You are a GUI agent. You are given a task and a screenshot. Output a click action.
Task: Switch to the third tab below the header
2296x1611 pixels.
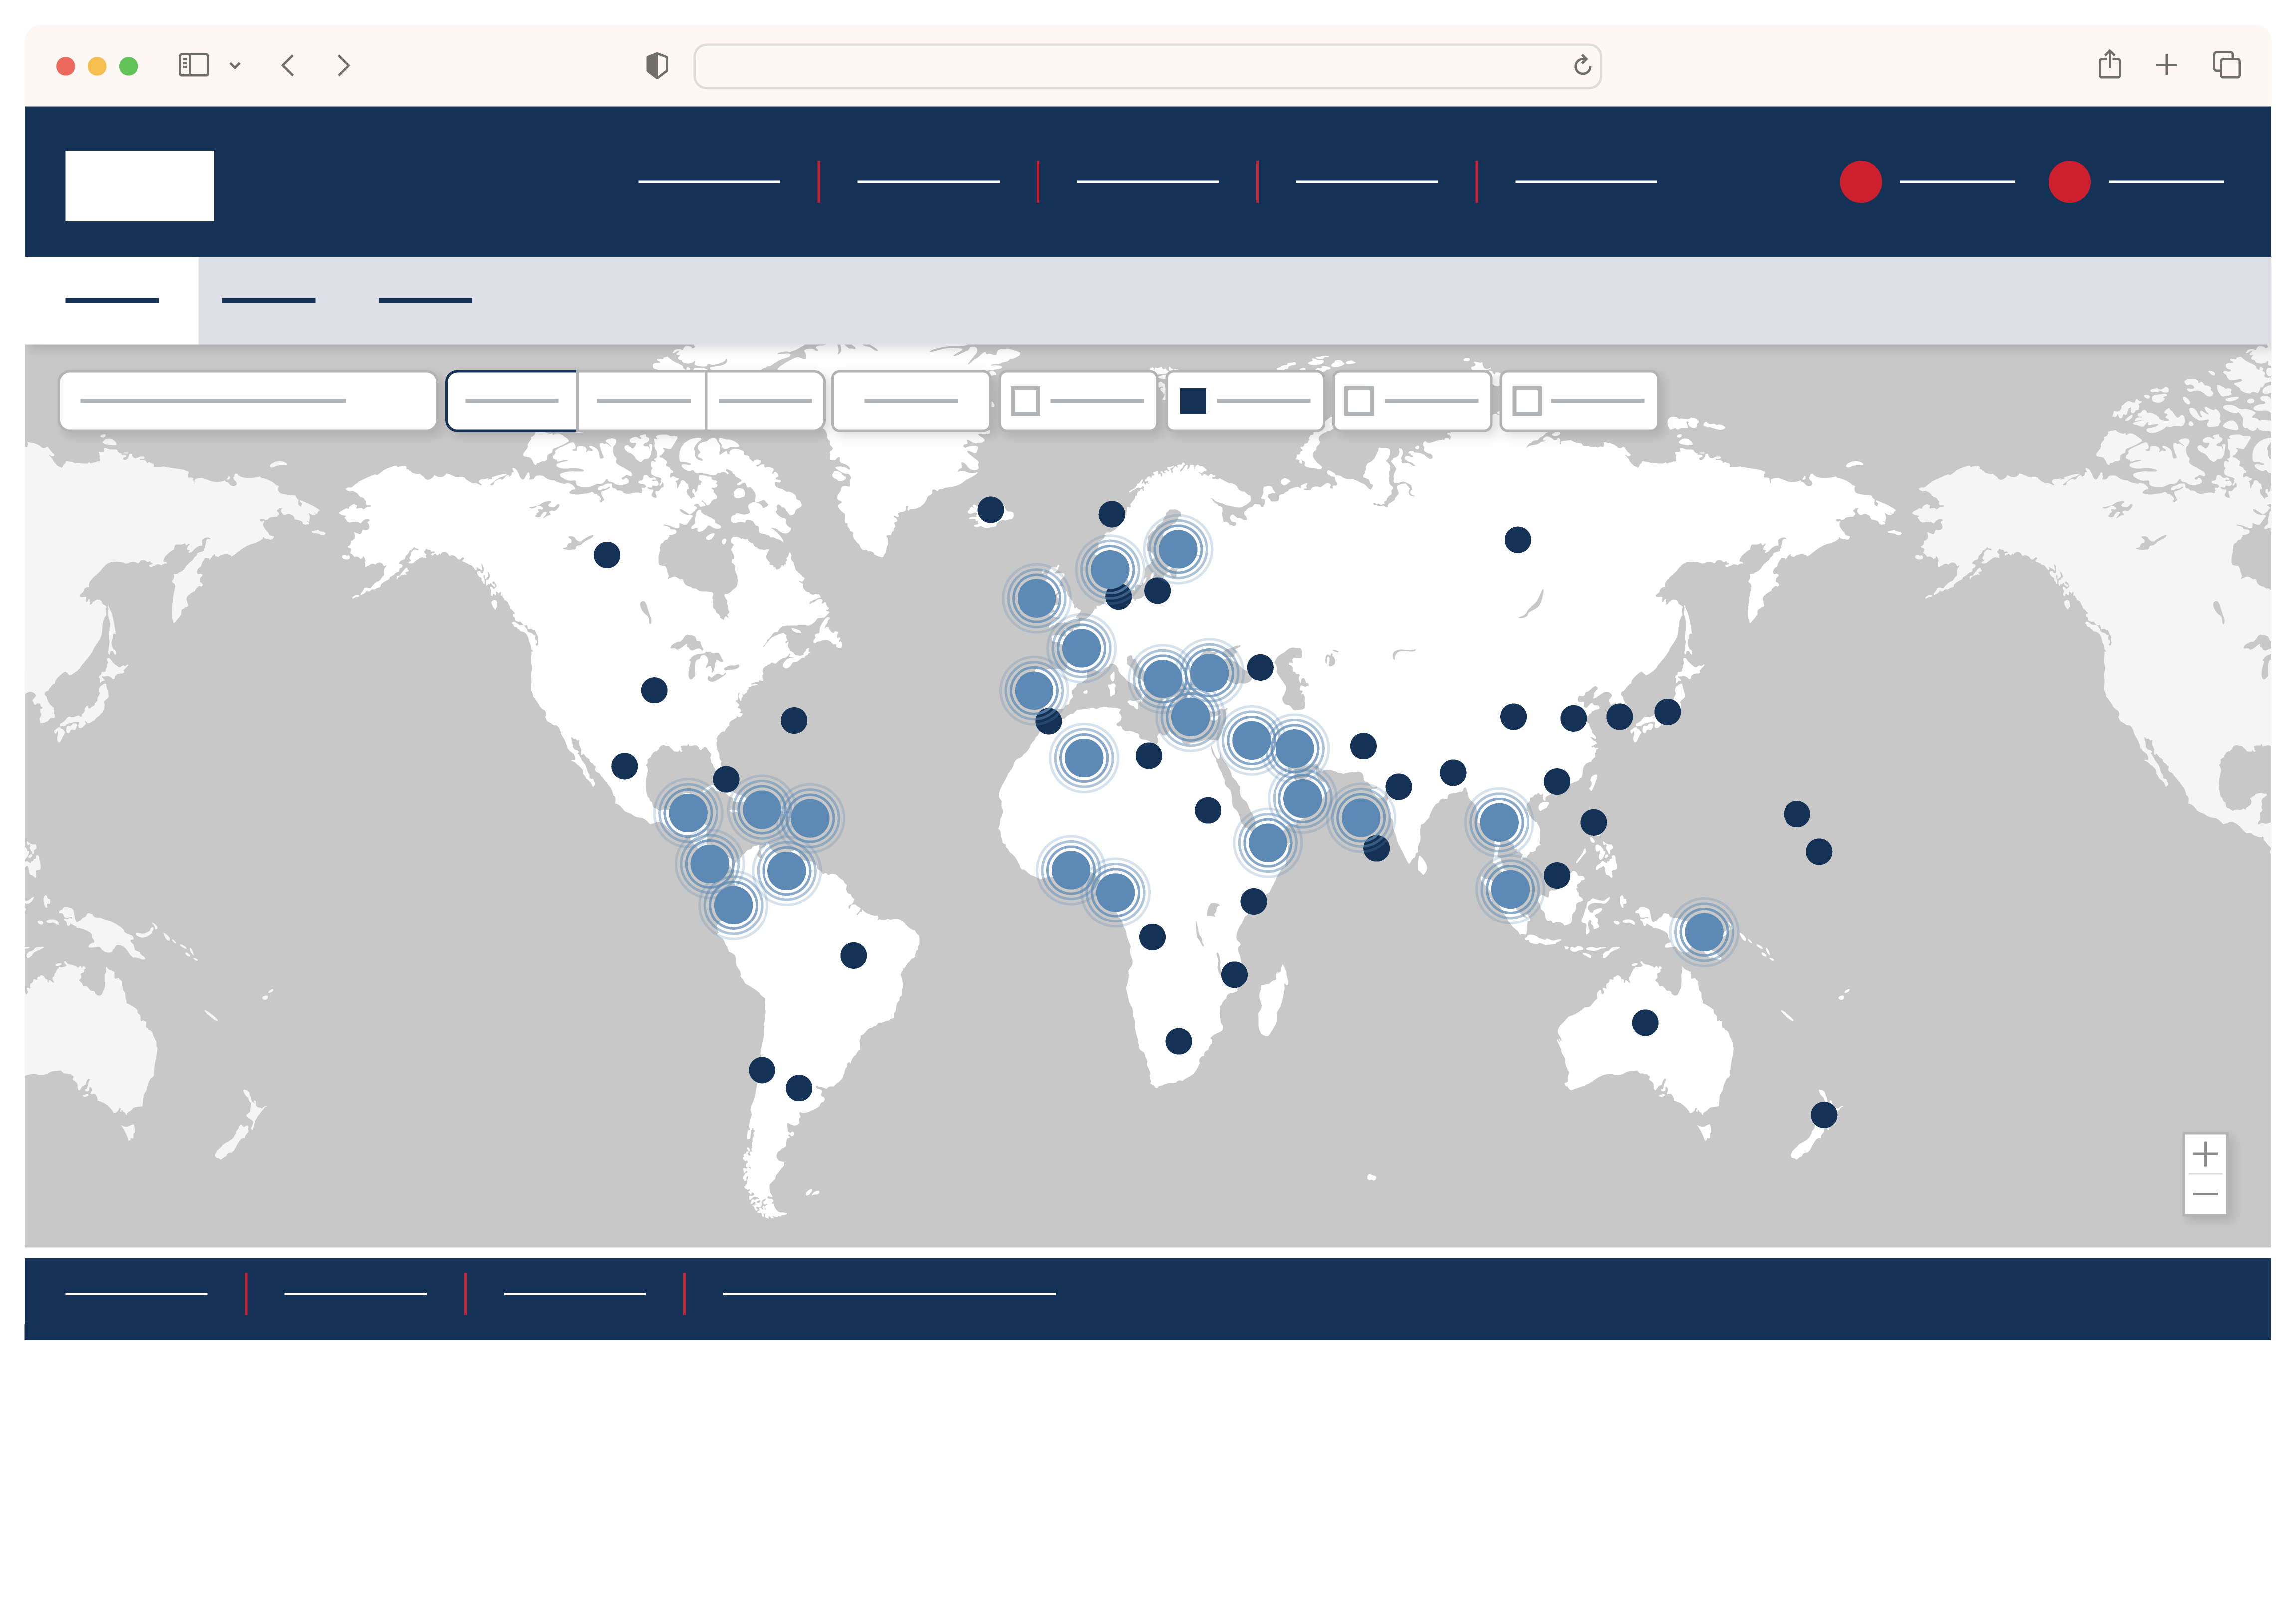pos(425,301)
